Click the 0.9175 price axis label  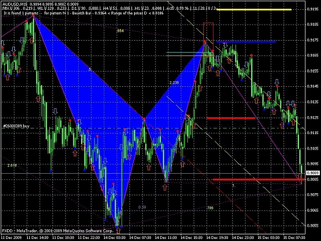tap(313, 40)
